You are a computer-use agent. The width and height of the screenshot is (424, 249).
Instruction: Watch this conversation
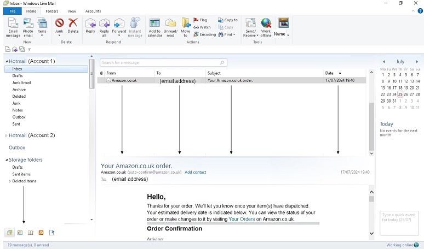point(202,27)
